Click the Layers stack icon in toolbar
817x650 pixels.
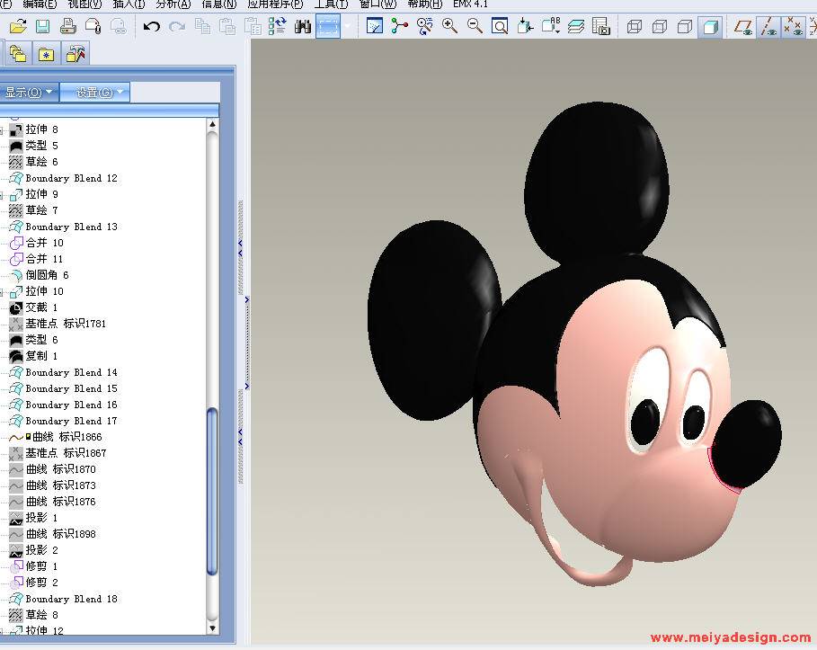(576, 27)
